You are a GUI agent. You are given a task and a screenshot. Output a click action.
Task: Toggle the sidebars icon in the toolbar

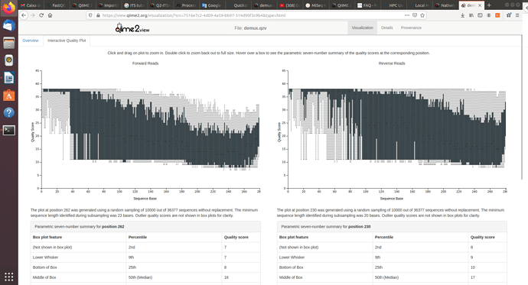click(x=480, y=15)
